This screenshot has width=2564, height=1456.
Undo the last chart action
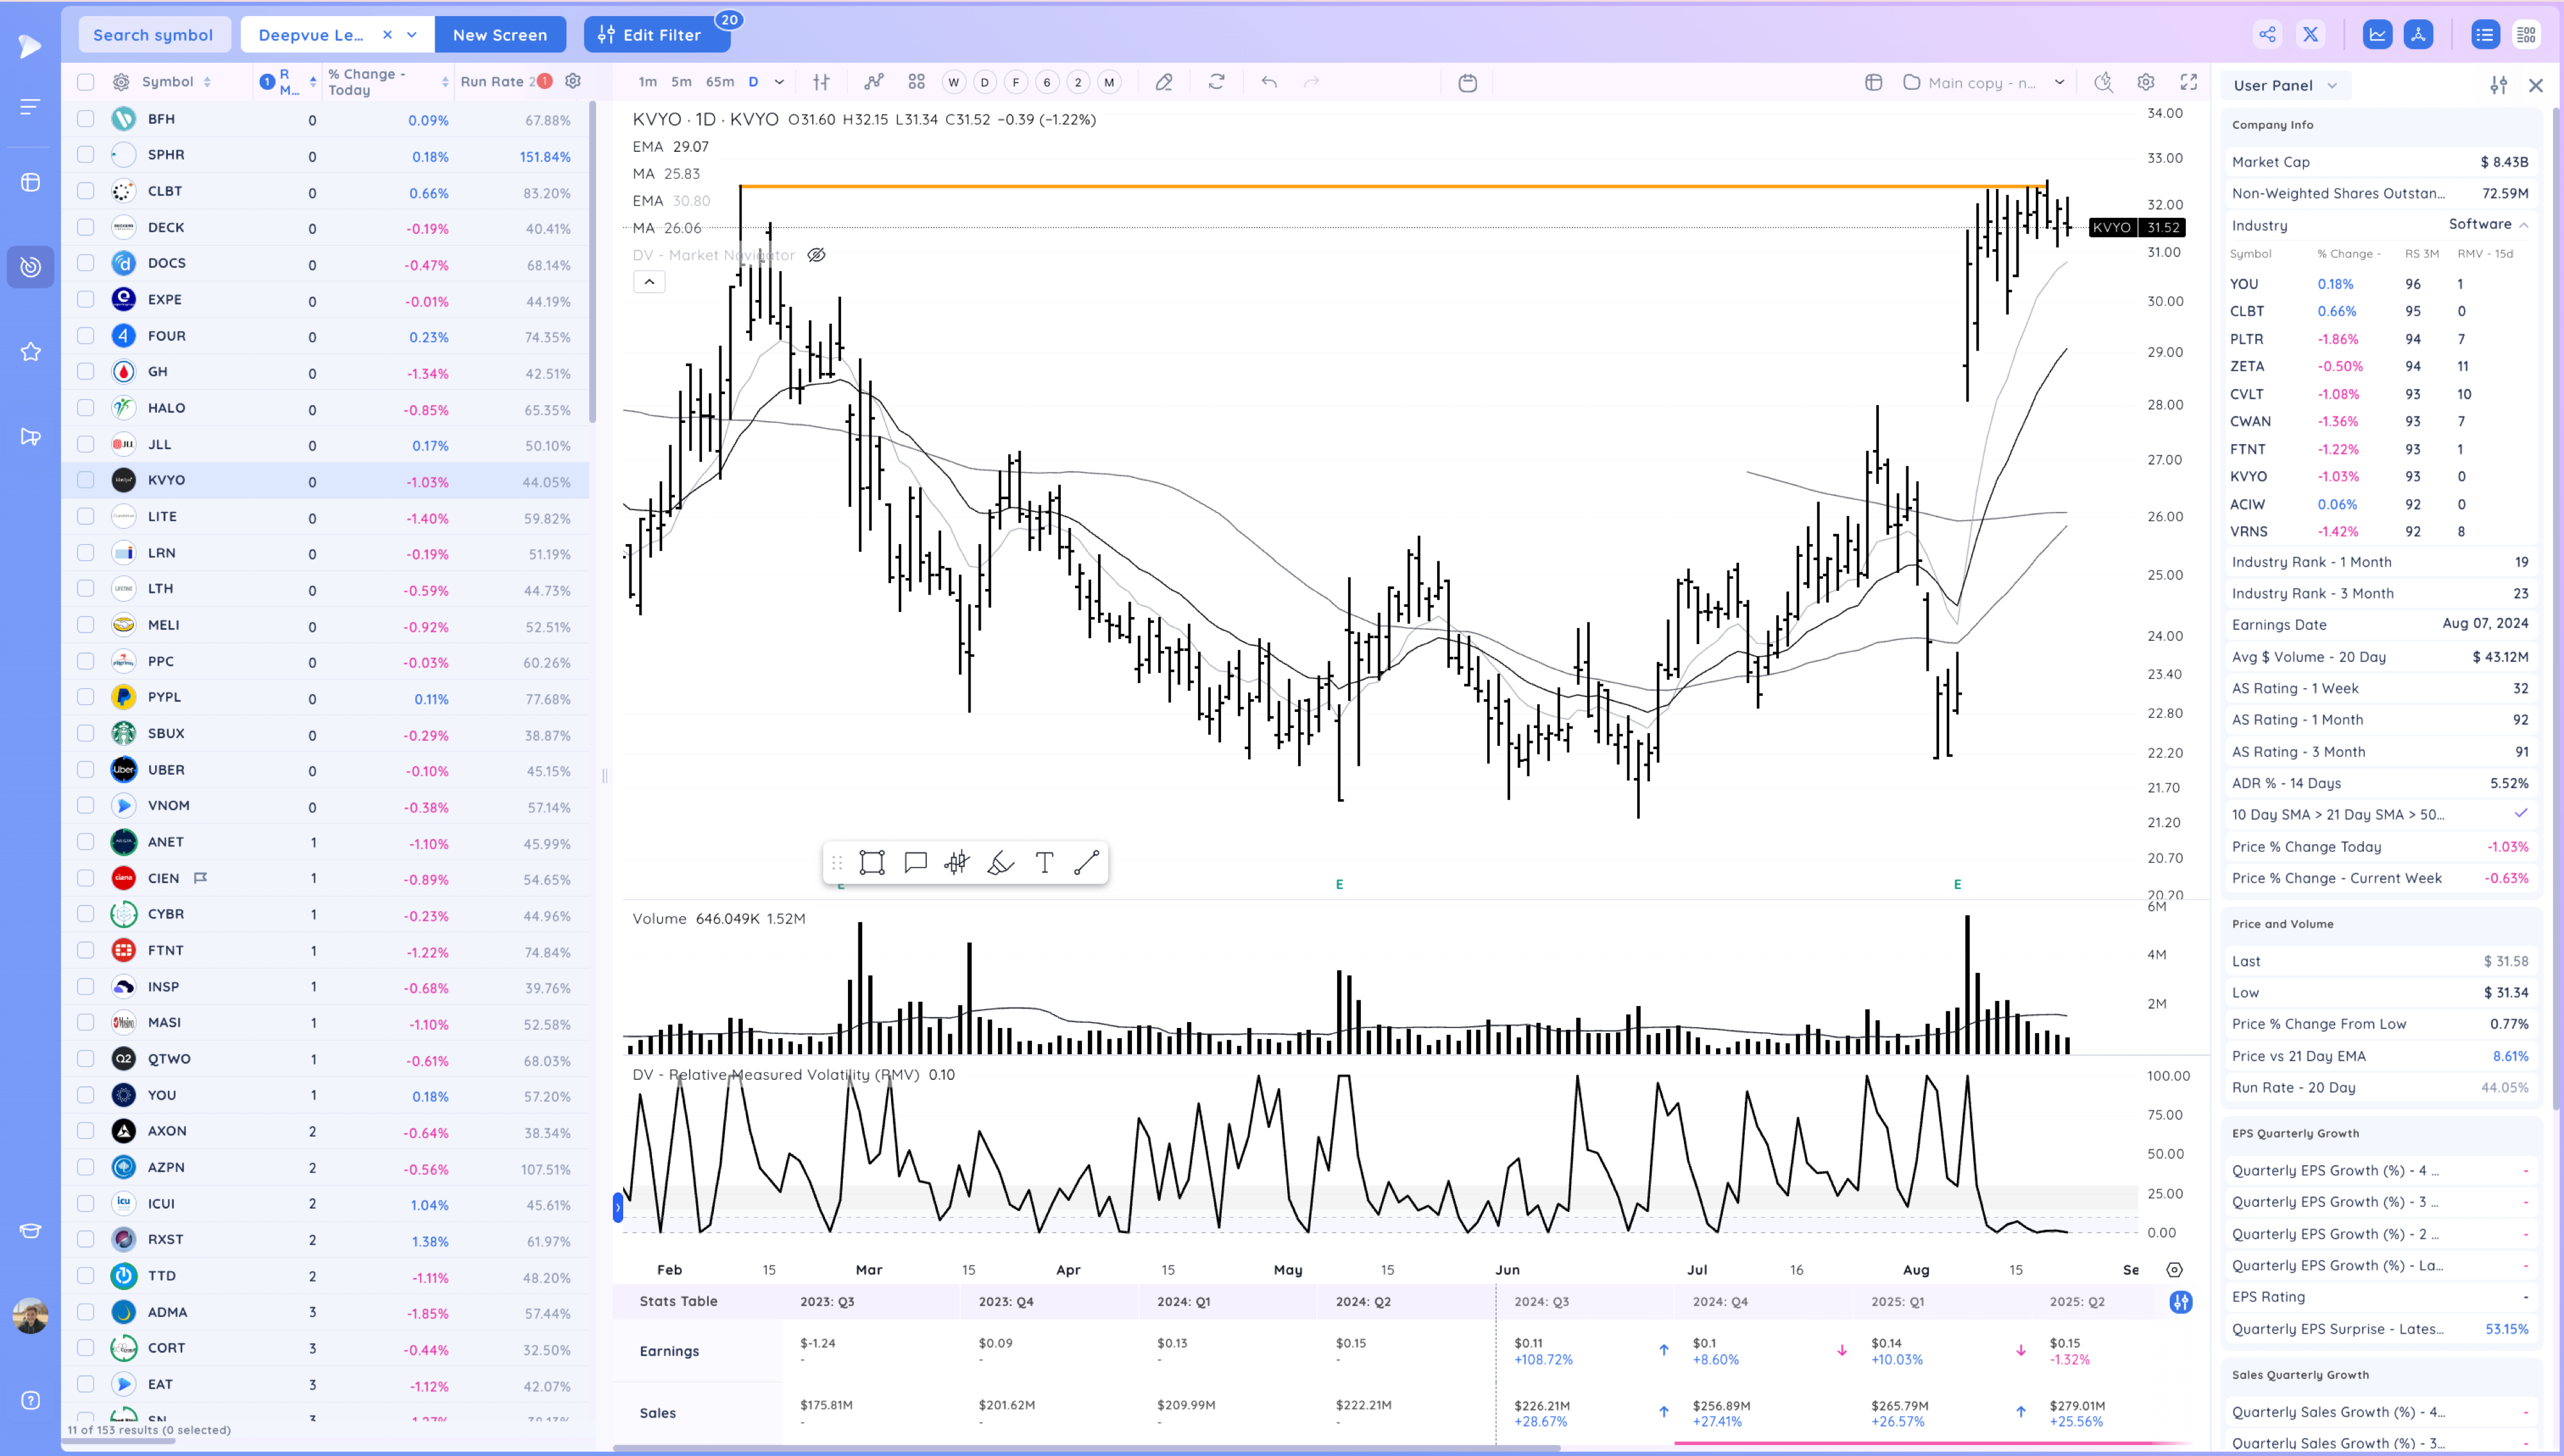pos(1269,82)
